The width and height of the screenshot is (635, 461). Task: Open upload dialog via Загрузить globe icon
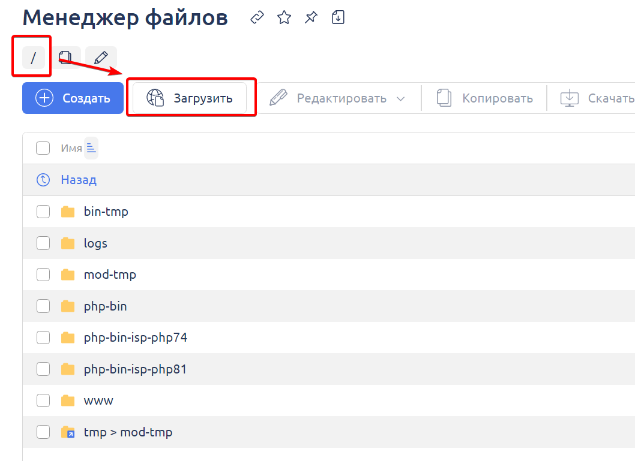tap(156, 97)
